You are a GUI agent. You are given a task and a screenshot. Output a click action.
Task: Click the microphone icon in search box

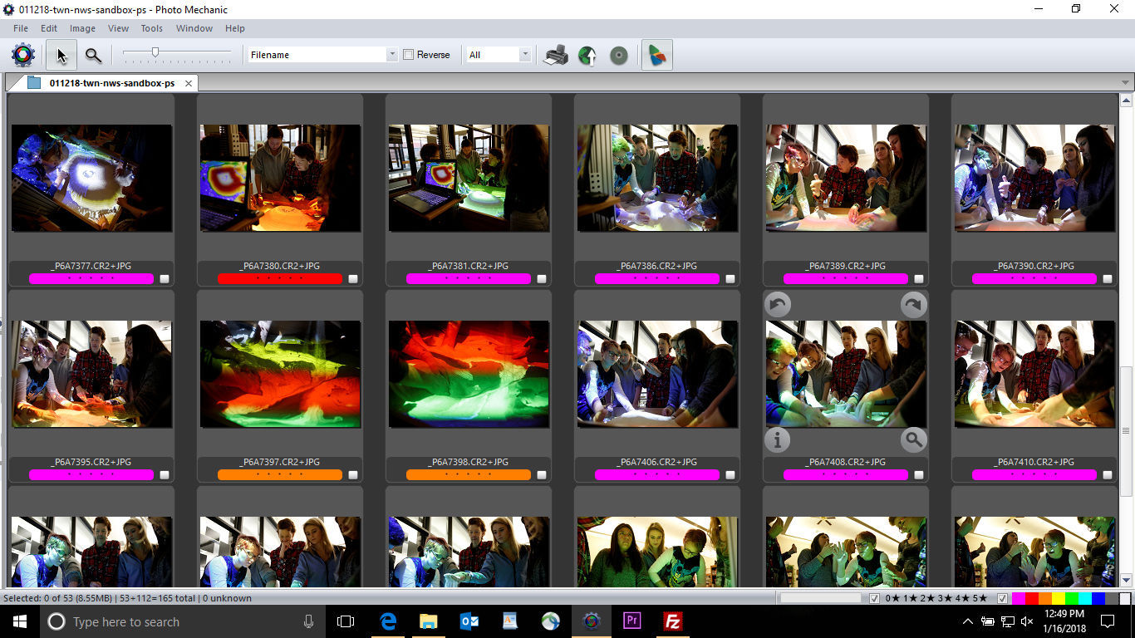pos(309,621)
